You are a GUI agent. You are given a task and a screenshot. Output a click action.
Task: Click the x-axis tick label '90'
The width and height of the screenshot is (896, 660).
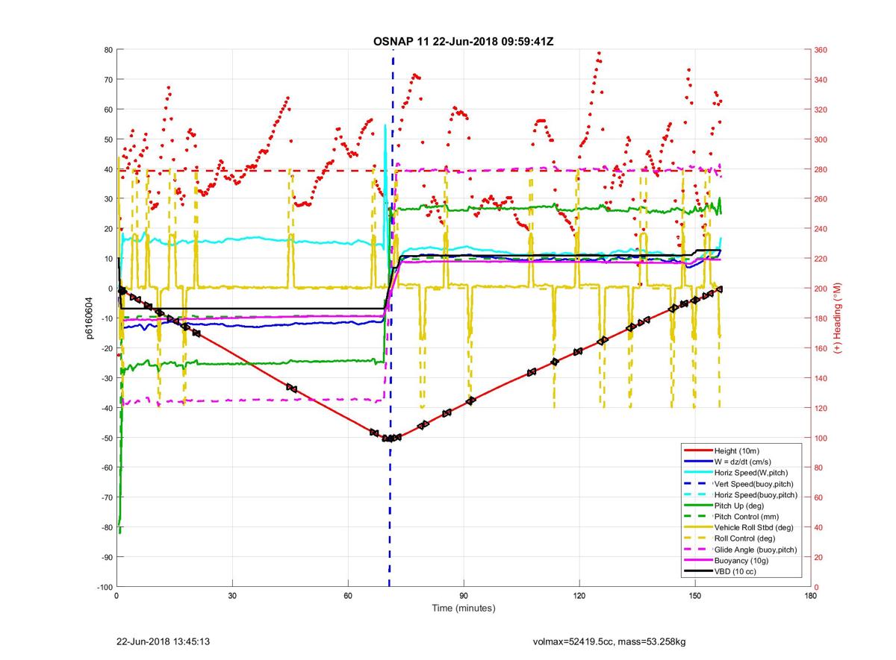pyautogui.click(x=464, y=597)
